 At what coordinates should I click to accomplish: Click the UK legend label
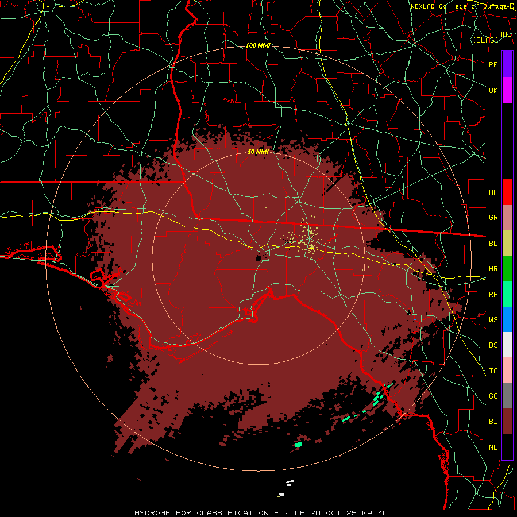[x=493, y=90]
